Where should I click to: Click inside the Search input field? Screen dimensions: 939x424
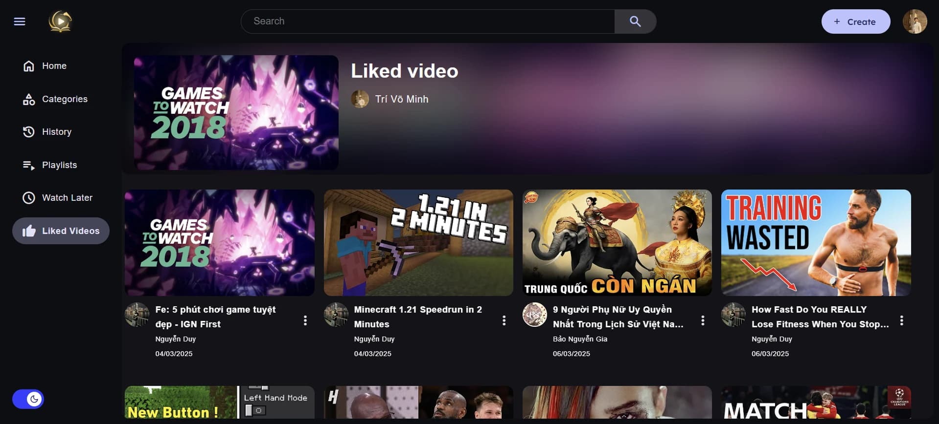click(427, 21)
